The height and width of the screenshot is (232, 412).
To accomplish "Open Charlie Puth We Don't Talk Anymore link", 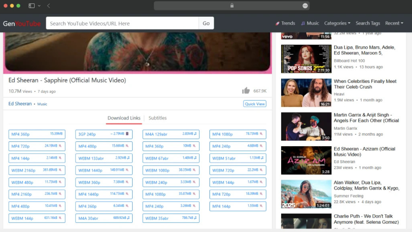I will click(366, 219).
